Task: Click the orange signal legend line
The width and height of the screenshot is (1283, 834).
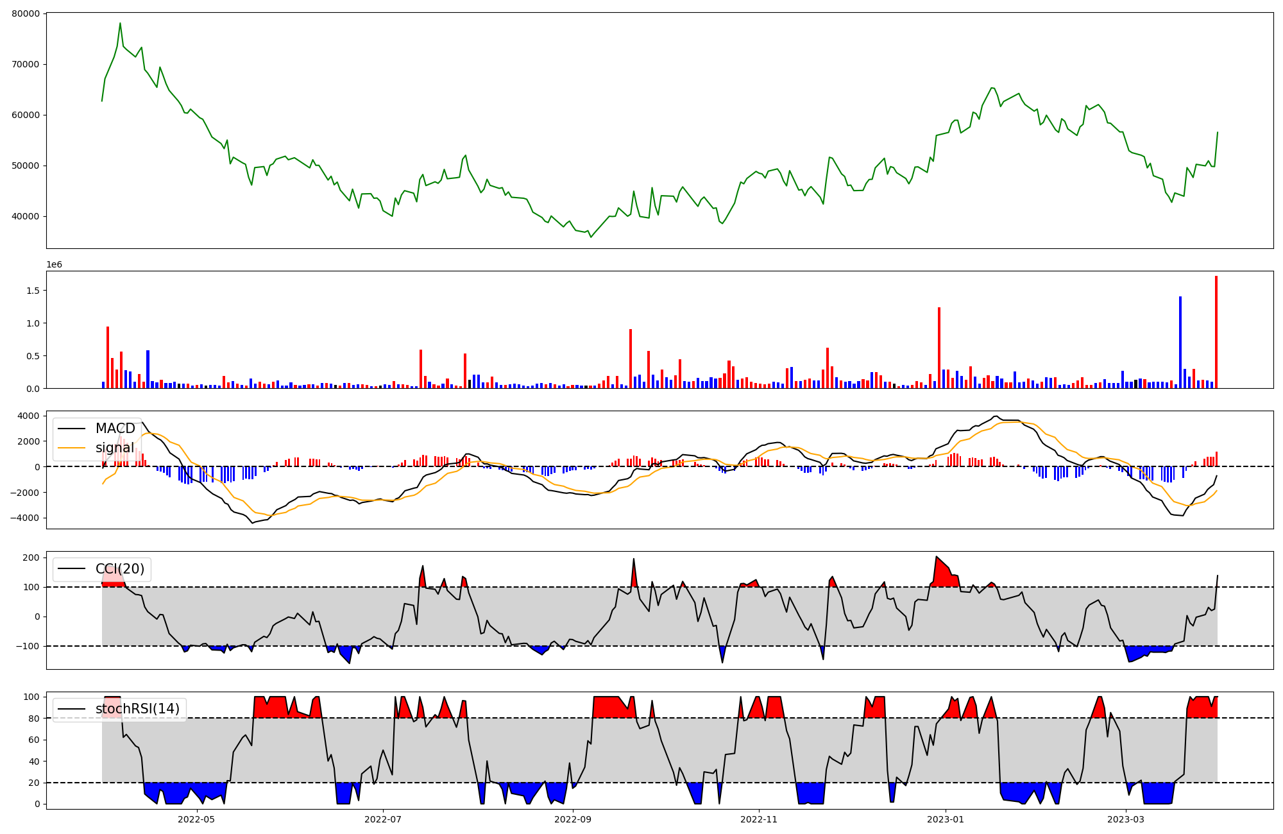Action: coord(72,448)
